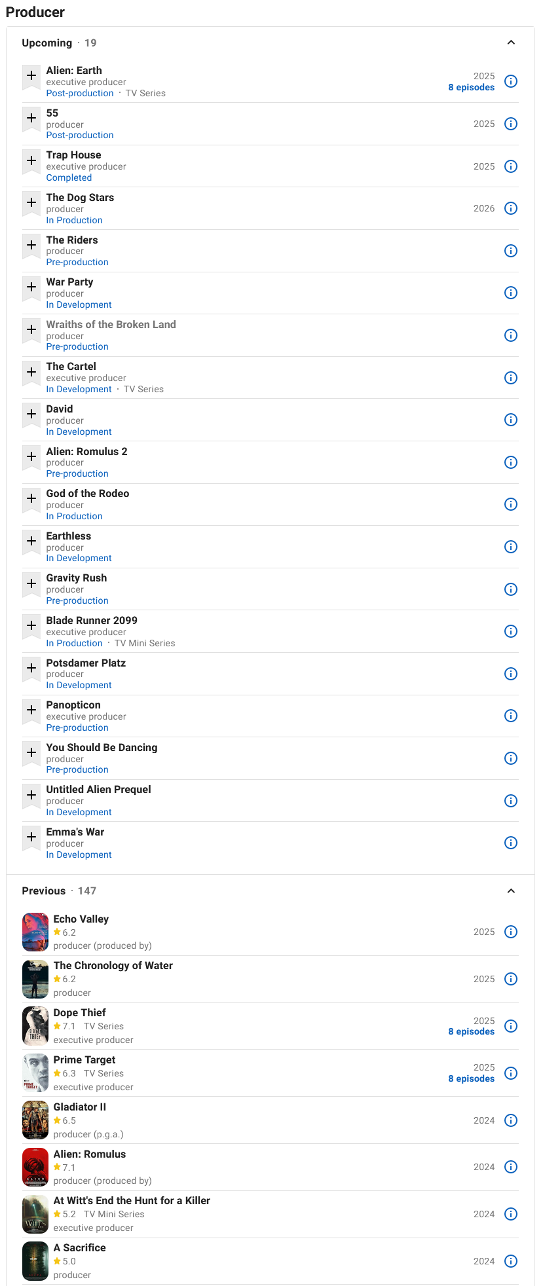
Task: Select the War Party title
Action: click(70, 282)
